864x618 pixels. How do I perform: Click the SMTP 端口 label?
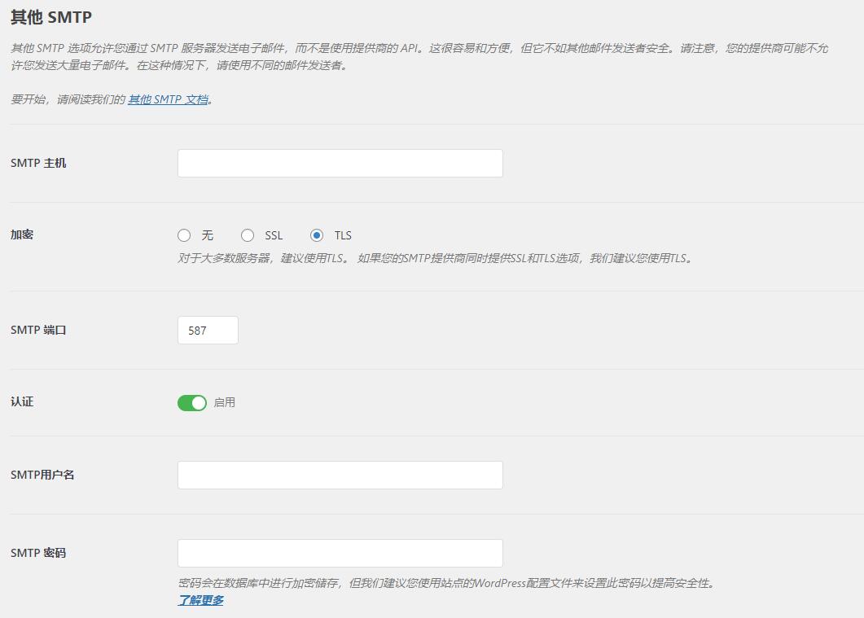click(38, 330)
